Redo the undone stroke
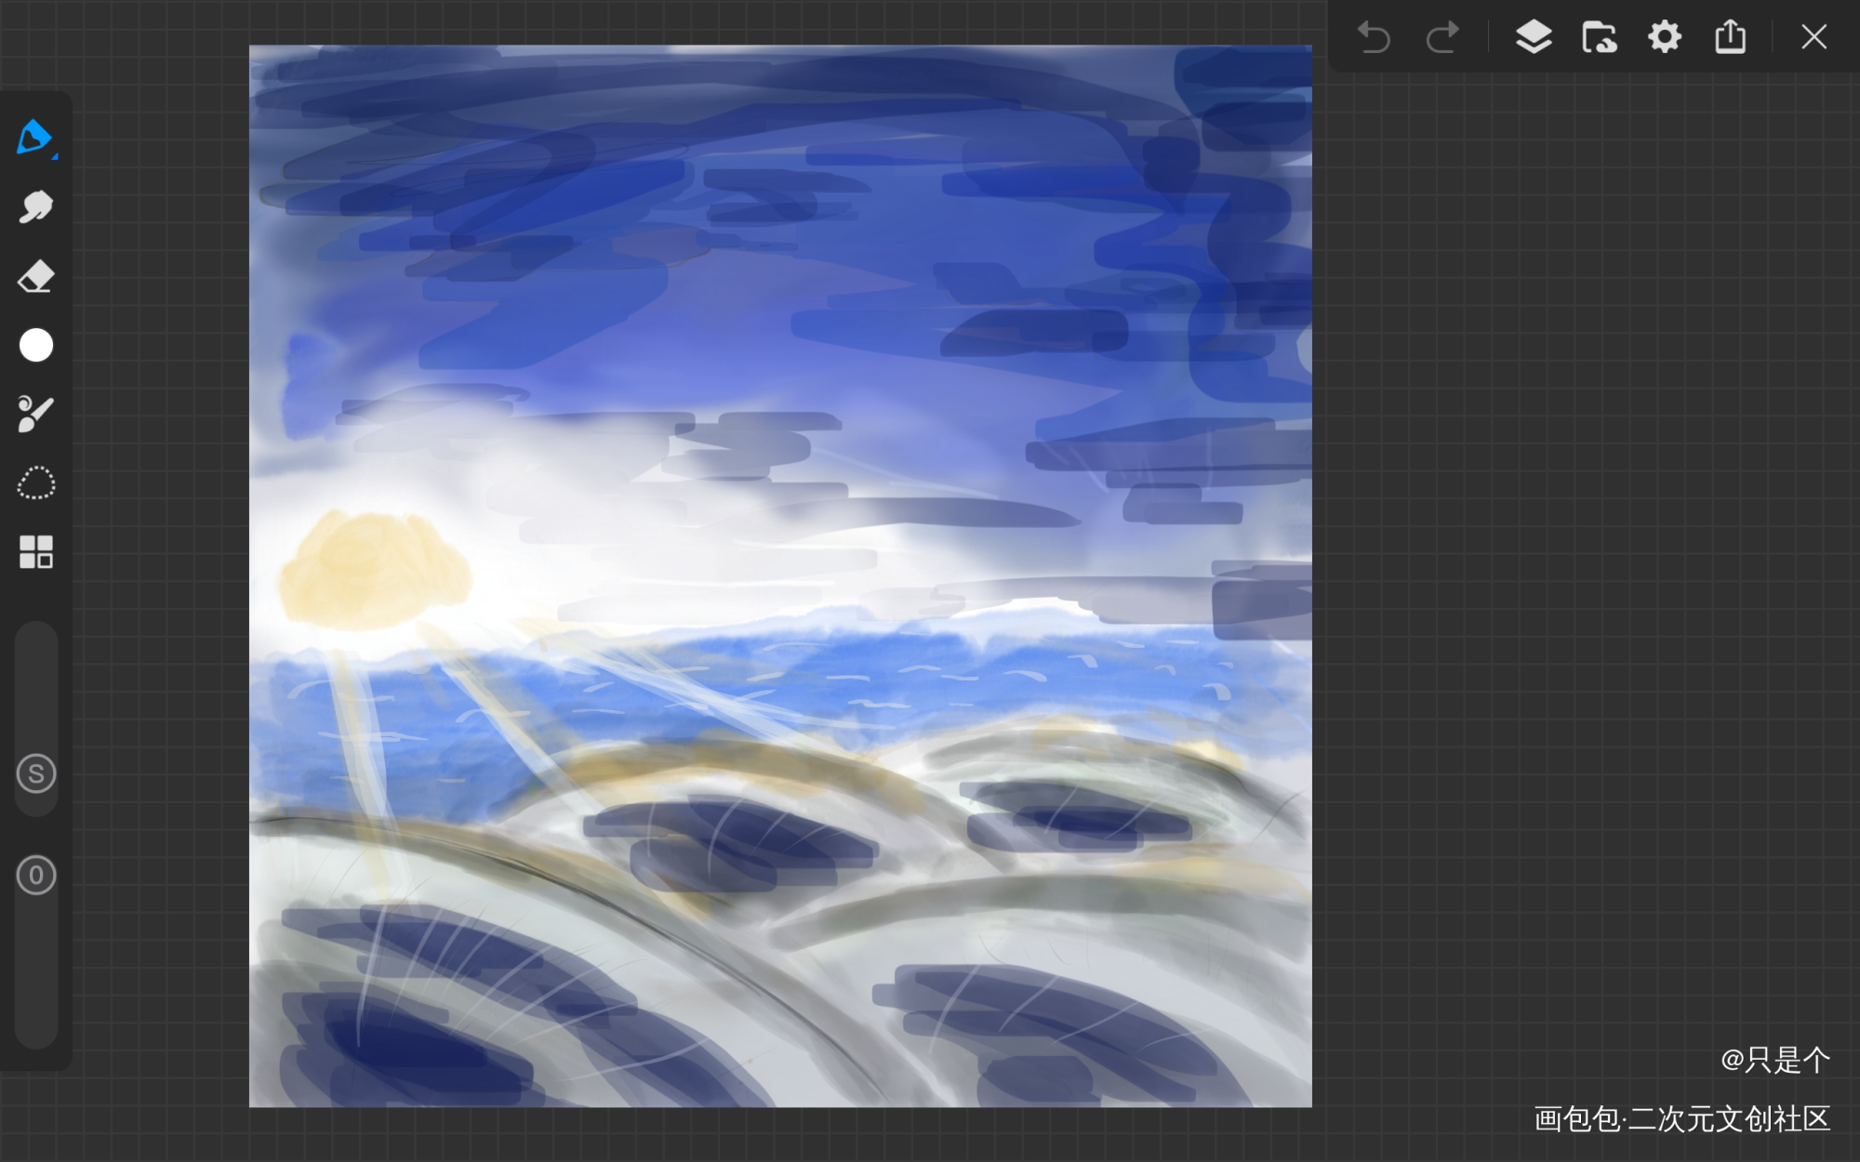 point(1442,38)
